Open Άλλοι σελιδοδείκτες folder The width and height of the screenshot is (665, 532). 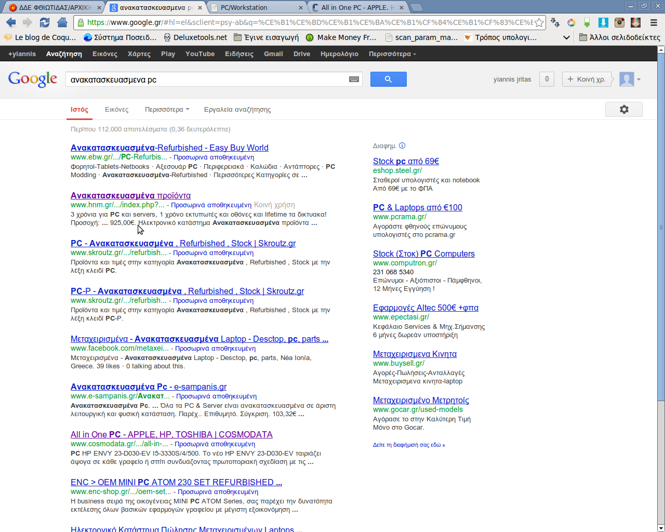619,37
